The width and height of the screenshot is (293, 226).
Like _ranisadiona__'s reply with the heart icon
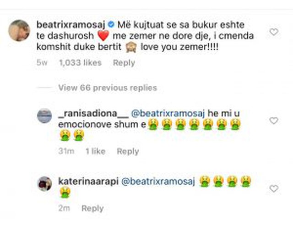[274, 121]
